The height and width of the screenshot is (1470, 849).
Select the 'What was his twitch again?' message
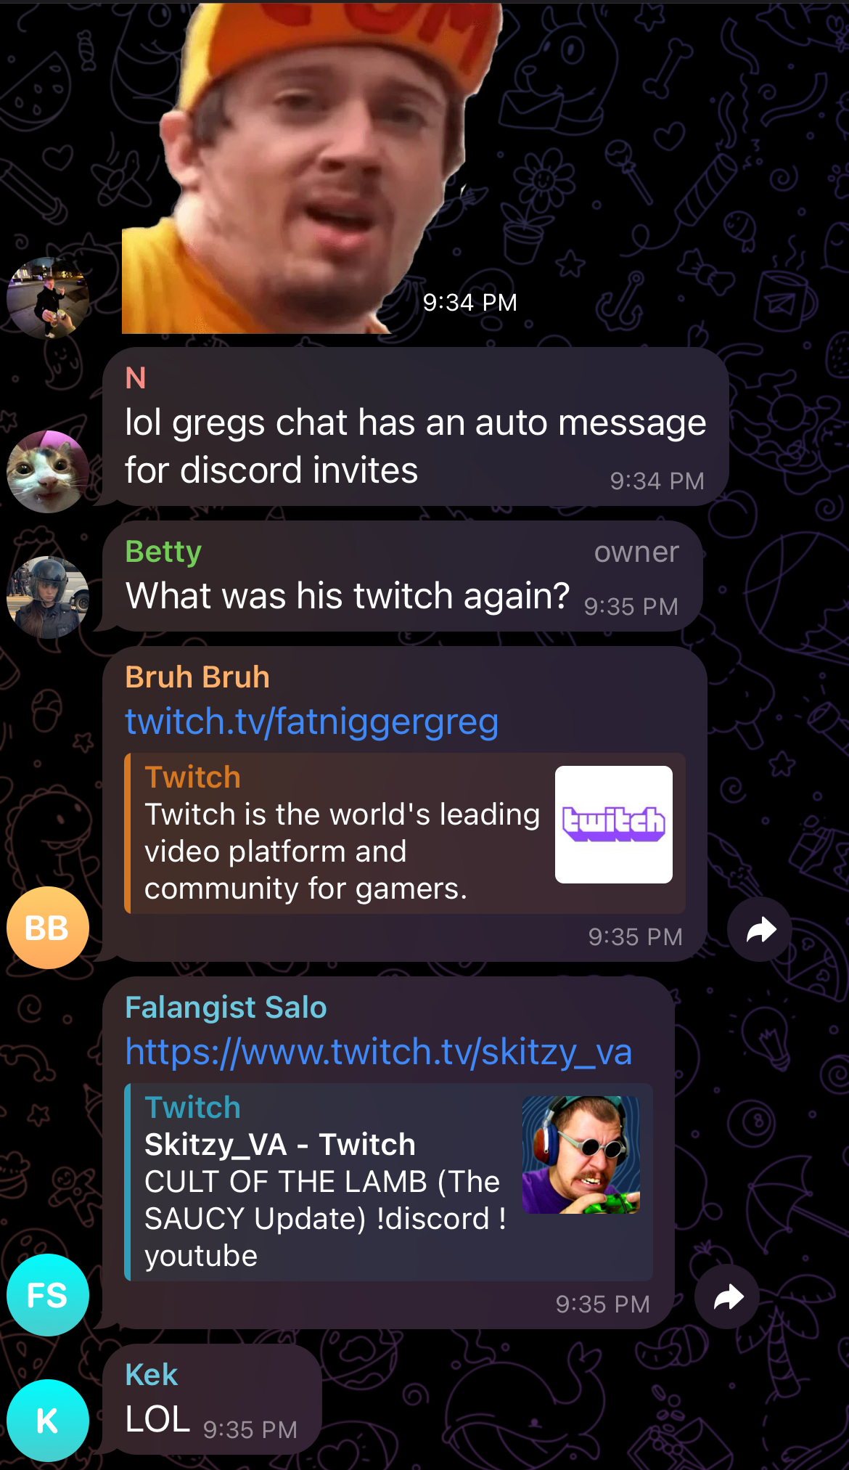403,576
